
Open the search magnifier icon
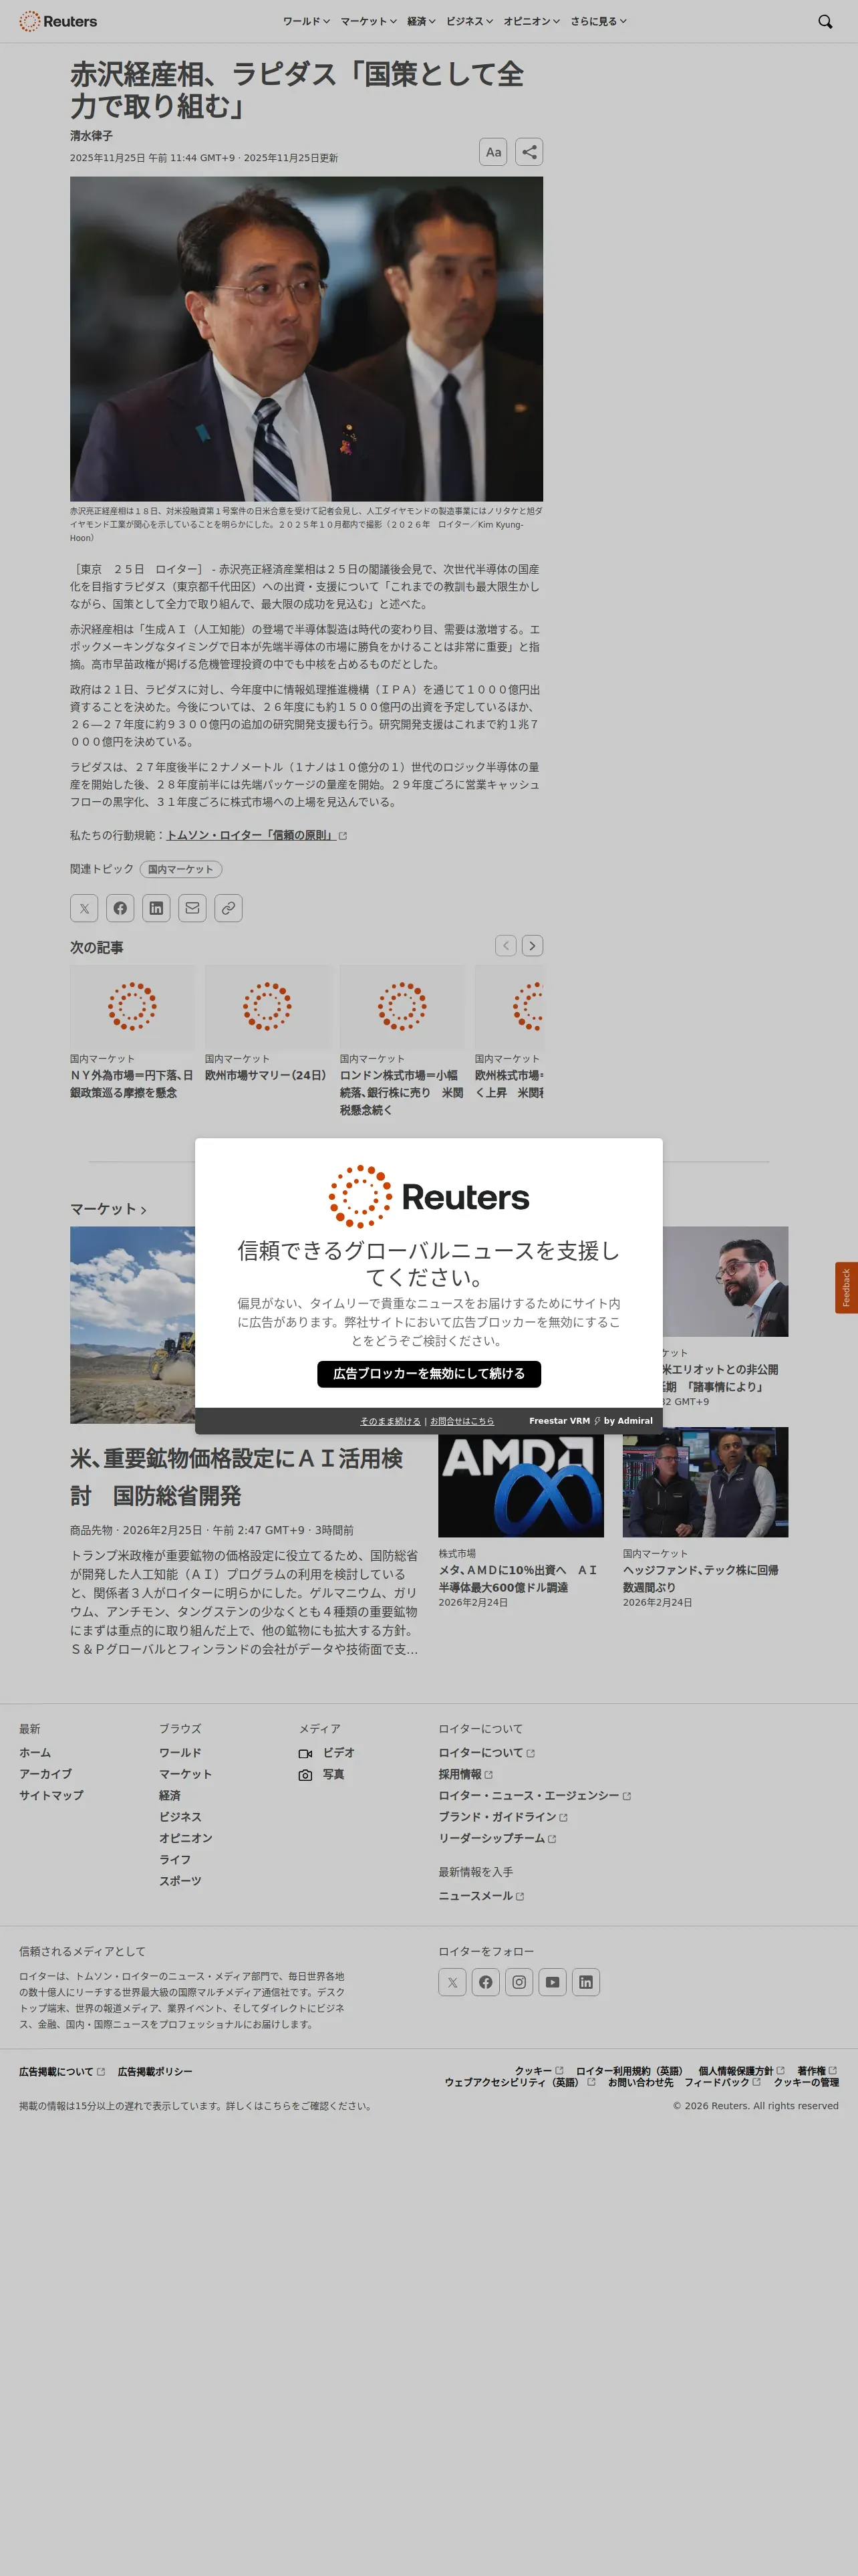(x=825, y=21)
